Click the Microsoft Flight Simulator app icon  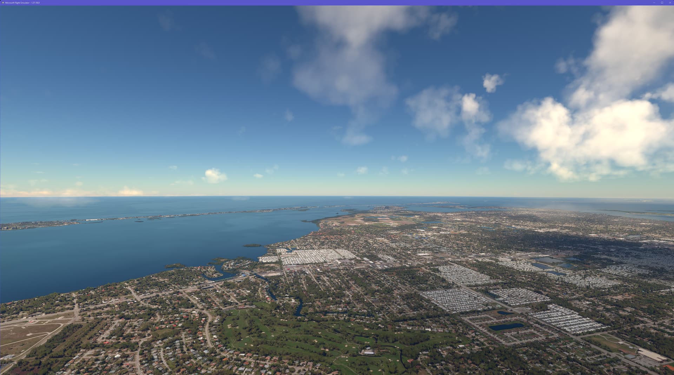[x=3, y=2]
